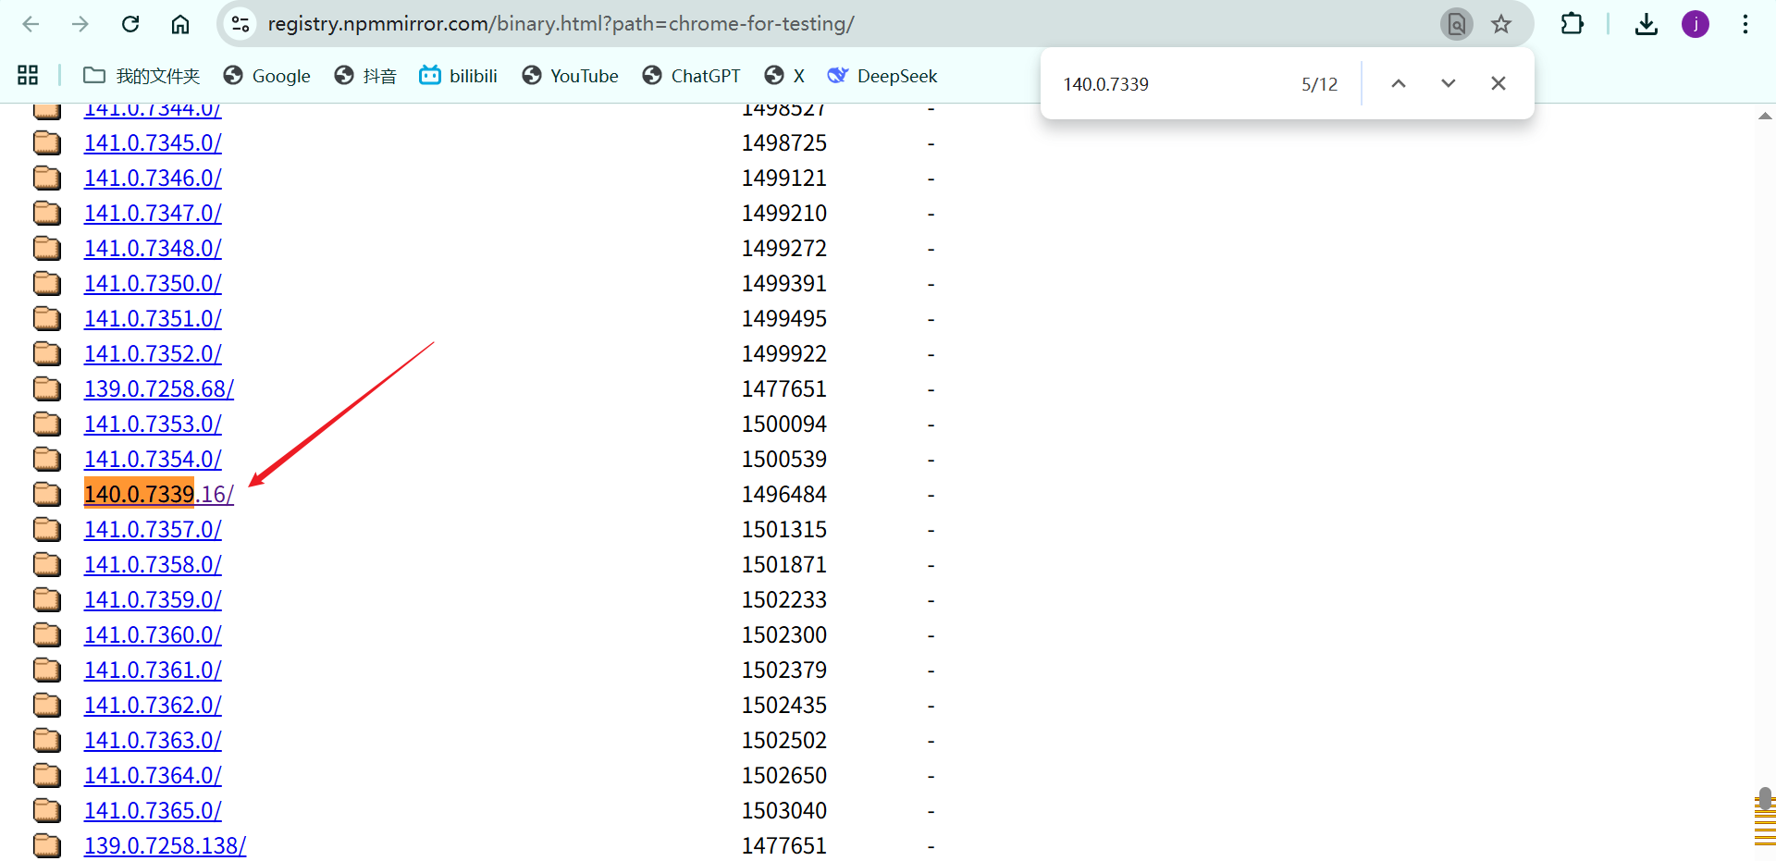The height and width of the screenshot is (861, 1776).
Task: Click folder icon beside 140.0.7339.16/
Action: point(47,495)
